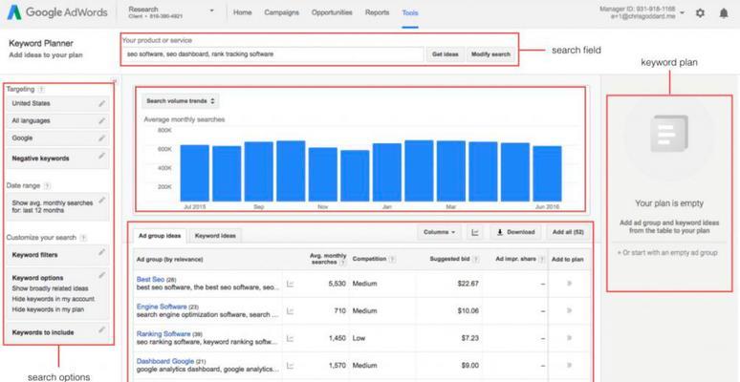Open Customize your search help icon
Viewport: 740px width, 382px height.
click(83, 238)
